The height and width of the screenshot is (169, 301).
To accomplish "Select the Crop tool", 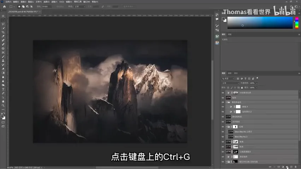I will pos(3,32).
